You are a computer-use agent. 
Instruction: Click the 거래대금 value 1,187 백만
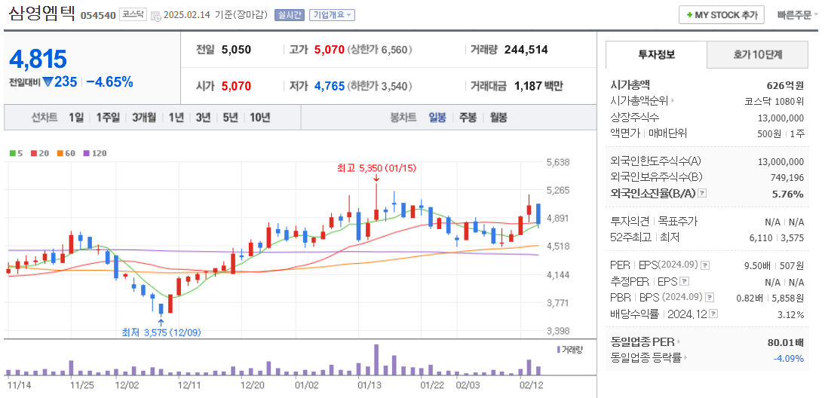[x=538, y=86]
